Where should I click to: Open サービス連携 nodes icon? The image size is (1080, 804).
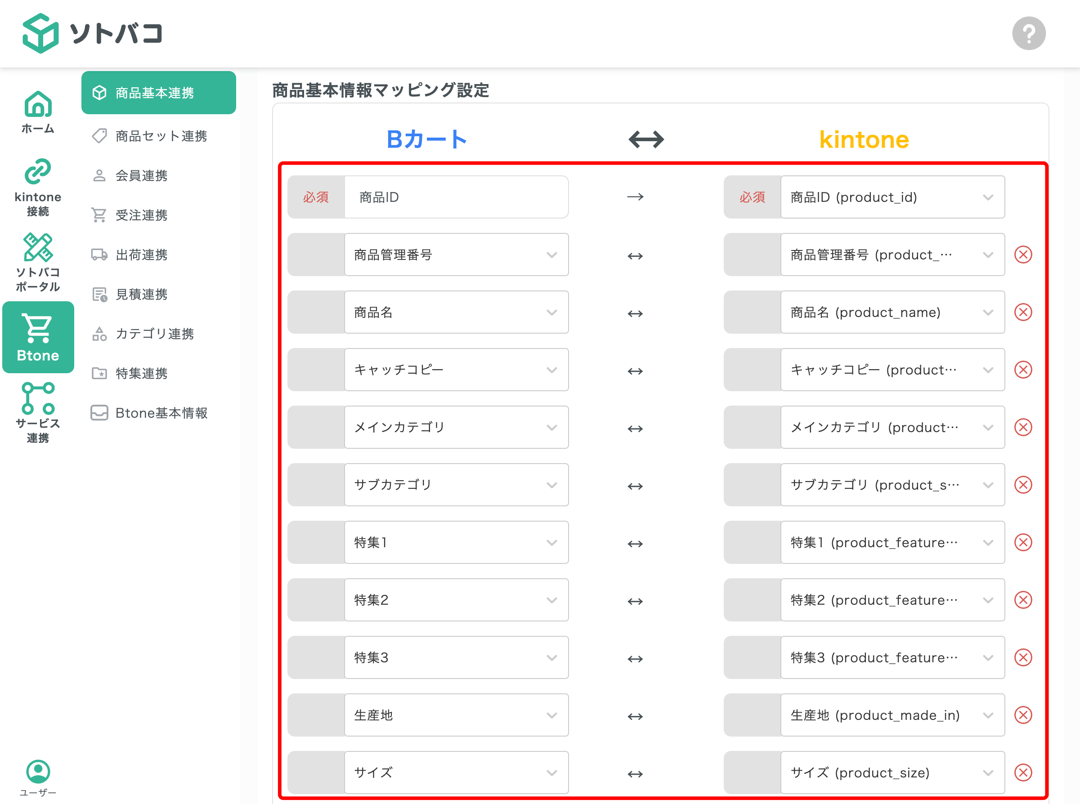(x=38, y=398)
